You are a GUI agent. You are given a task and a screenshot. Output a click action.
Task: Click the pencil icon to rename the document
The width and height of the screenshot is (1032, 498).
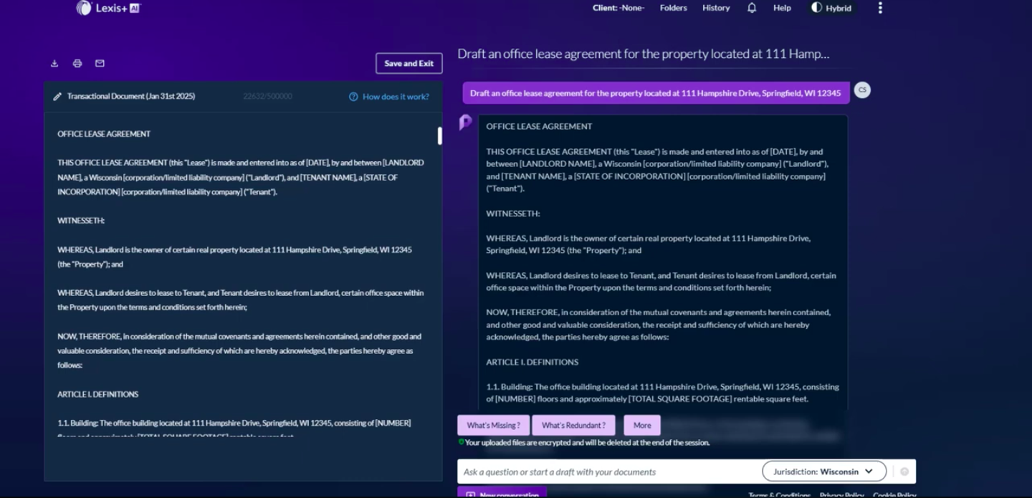click(57, 96)
